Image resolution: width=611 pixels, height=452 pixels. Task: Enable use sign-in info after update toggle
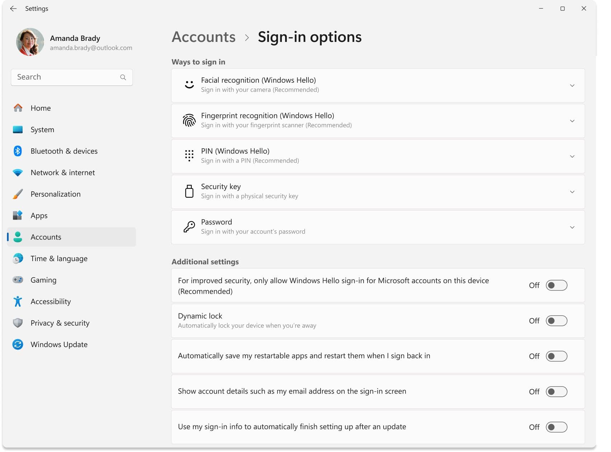[556, 427]
